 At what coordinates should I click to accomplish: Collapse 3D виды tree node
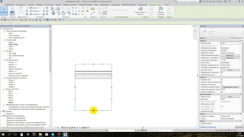click(4, 51)
